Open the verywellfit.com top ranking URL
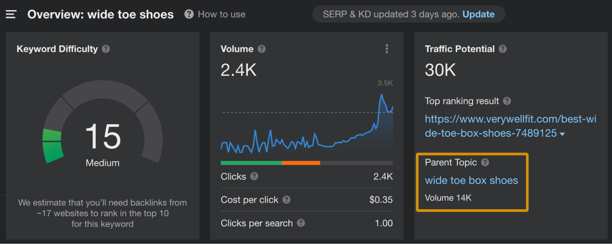The image size is (612, 244). coord(510,119)
